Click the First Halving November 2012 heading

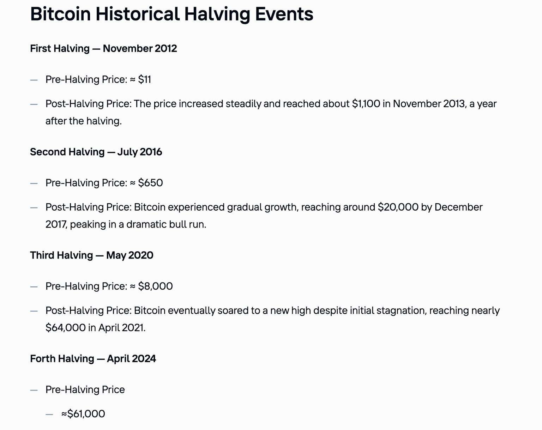pos(103,48)
